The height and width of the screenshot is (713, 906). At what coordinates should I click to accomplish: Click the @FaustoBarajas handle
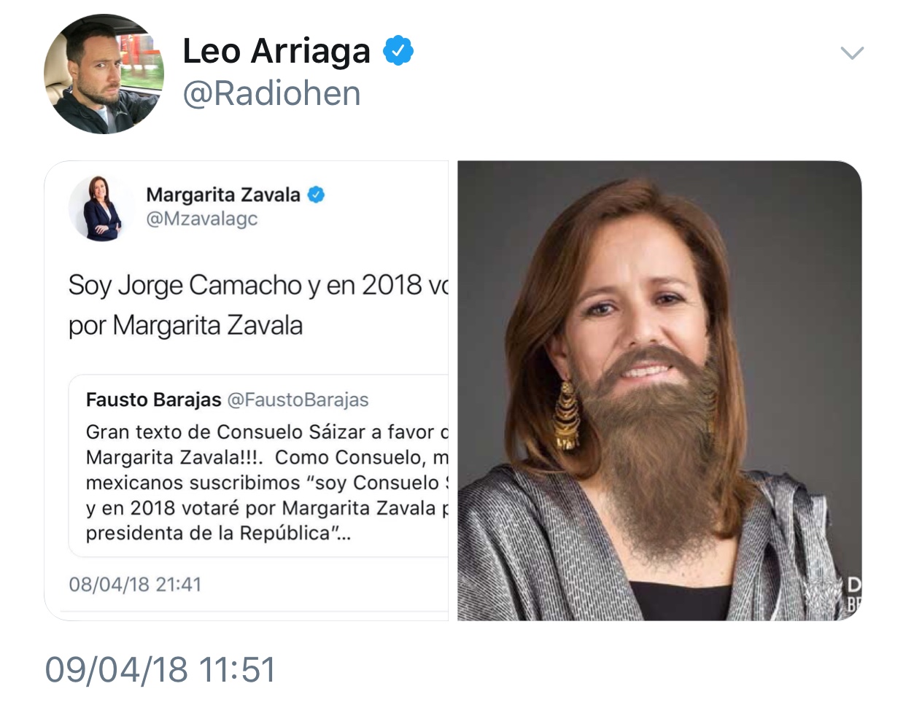coord(298,400)
